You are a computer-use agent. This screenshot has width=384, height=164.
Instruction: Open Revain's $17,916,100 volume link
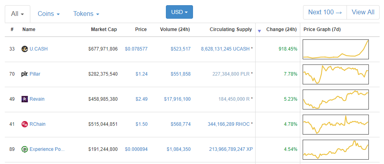(x=177, y=99)
